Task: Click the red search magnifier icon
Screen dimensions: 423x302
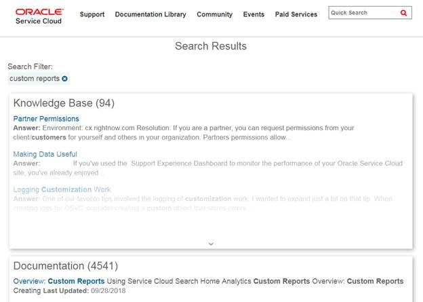Action: (x=403, y=13)
